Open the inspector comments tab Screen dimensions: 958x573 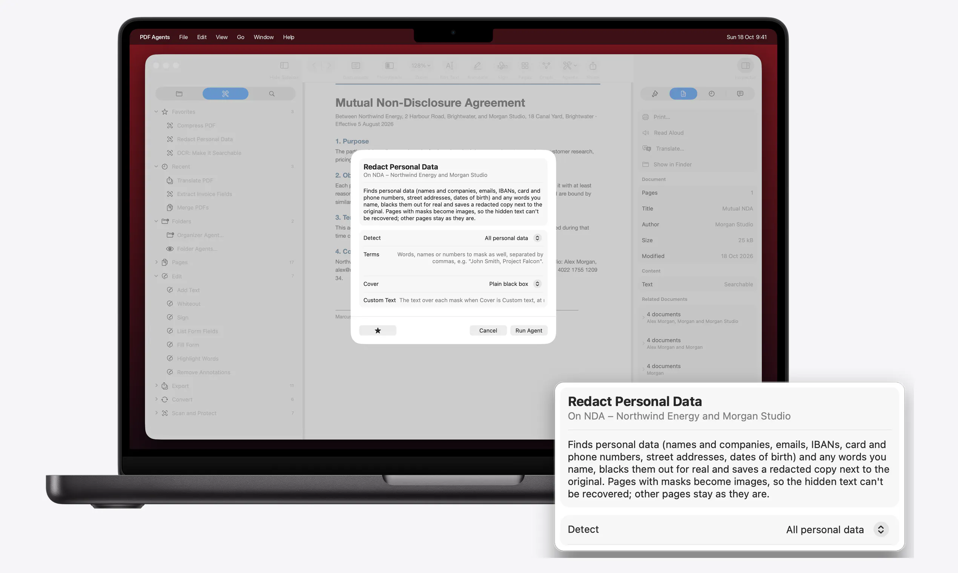point(740,94)
